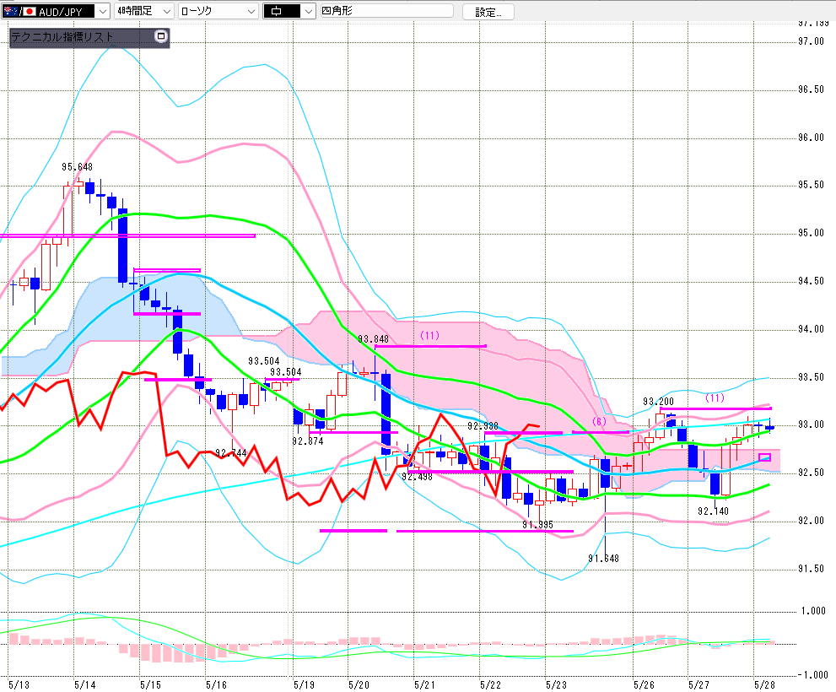Screen dimensions: 836x692
Task: Click the 93.200 price label
Action: (x=659, y=401)
